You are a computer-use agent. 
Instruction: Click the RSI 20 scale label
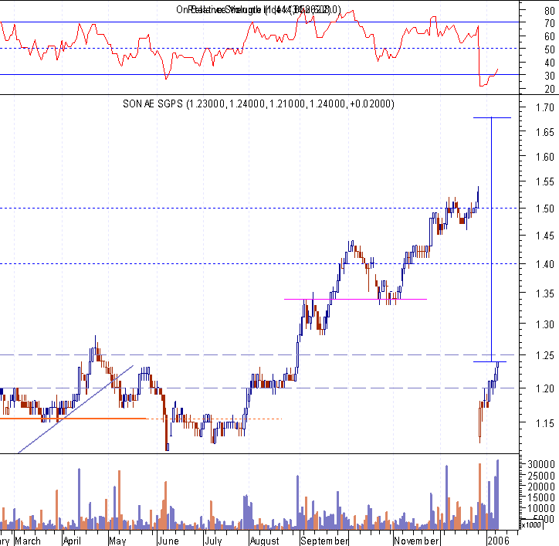click(550, 89)
